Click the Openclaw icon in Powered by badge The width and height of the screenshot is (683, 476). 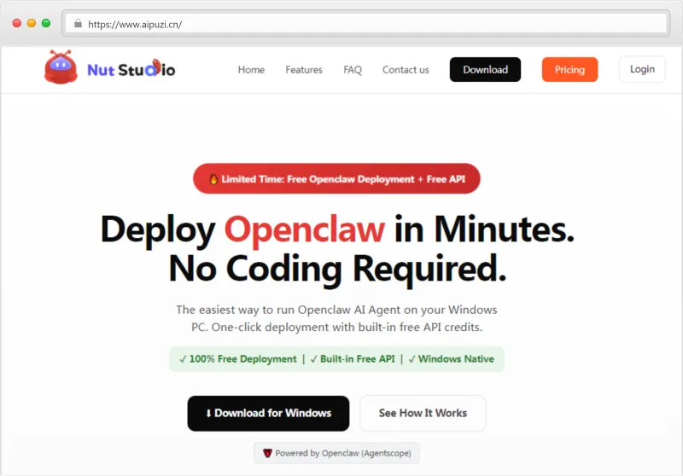[267, 453]
